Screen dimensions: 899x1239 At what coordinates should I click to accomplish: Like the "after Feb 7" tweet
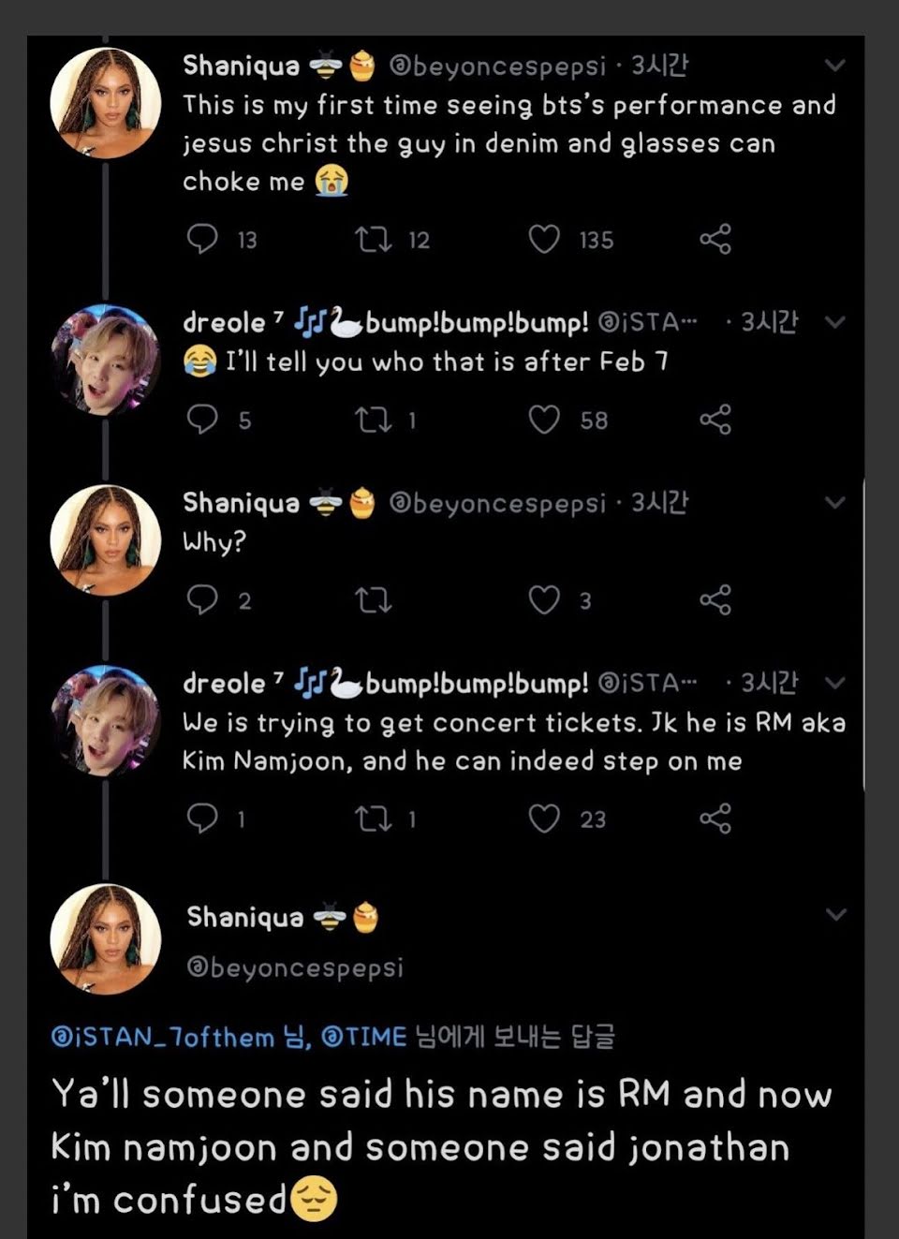(x=544, y=419)
